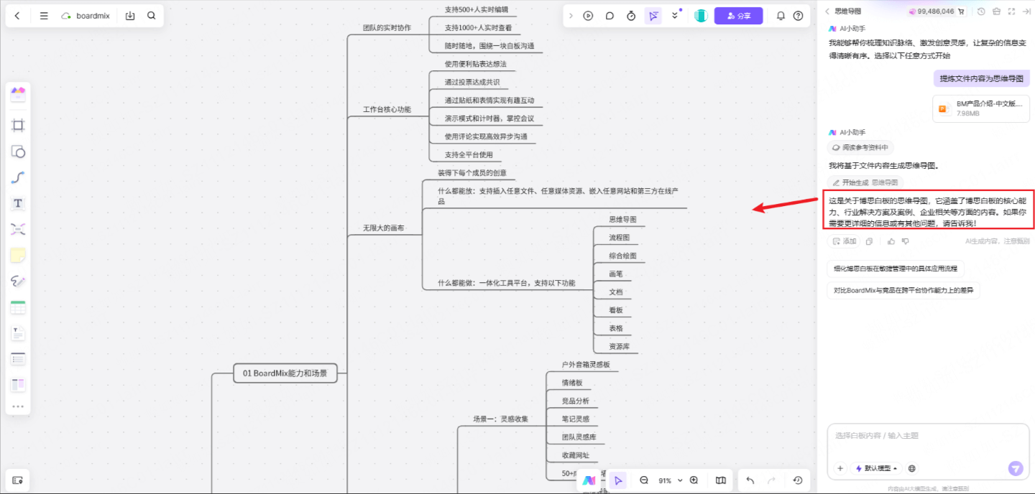Select the Text tool in the left toolbar
1035x494 pixels.
[18, 203]
